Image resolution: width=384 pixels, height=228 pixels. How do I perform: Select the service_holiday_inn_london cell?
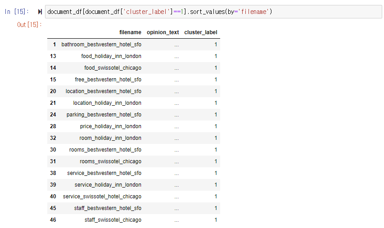pyautogui.click(x=108, y=185)
